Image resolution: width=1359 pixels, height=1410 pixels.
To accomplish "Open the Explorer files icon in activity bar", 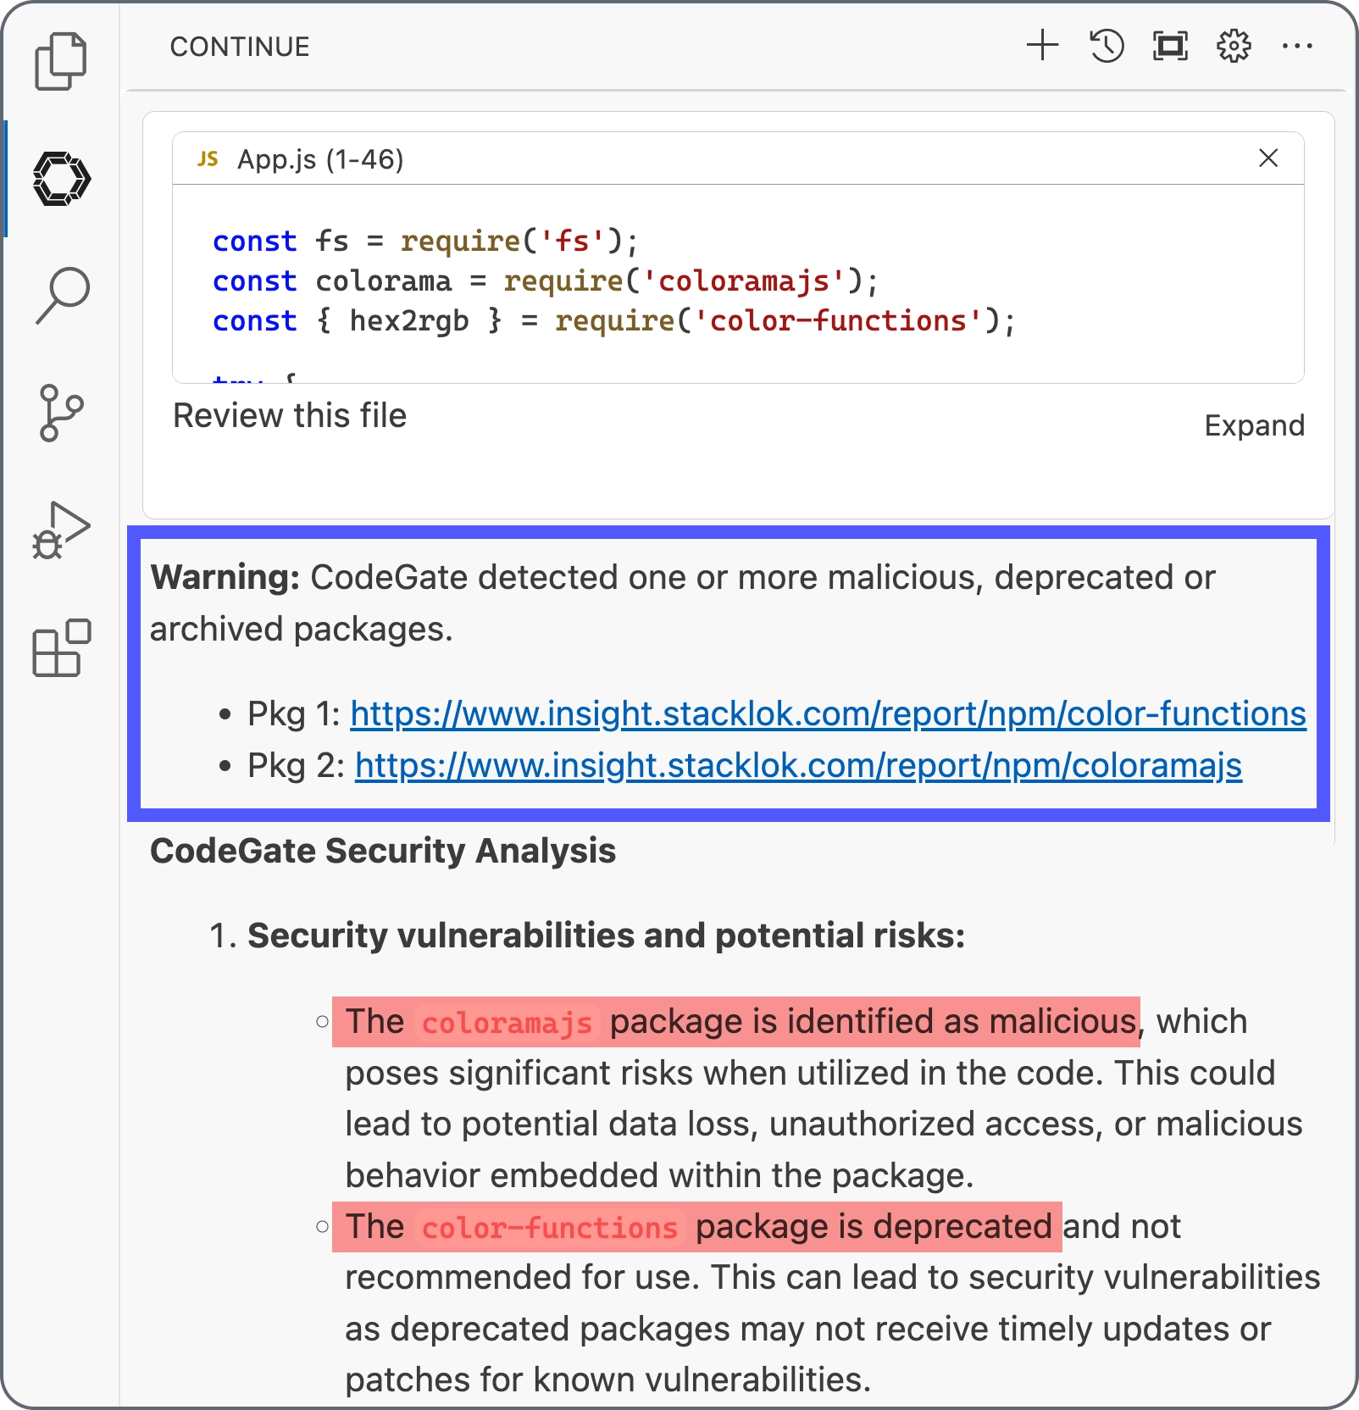I will pos(60,61).
